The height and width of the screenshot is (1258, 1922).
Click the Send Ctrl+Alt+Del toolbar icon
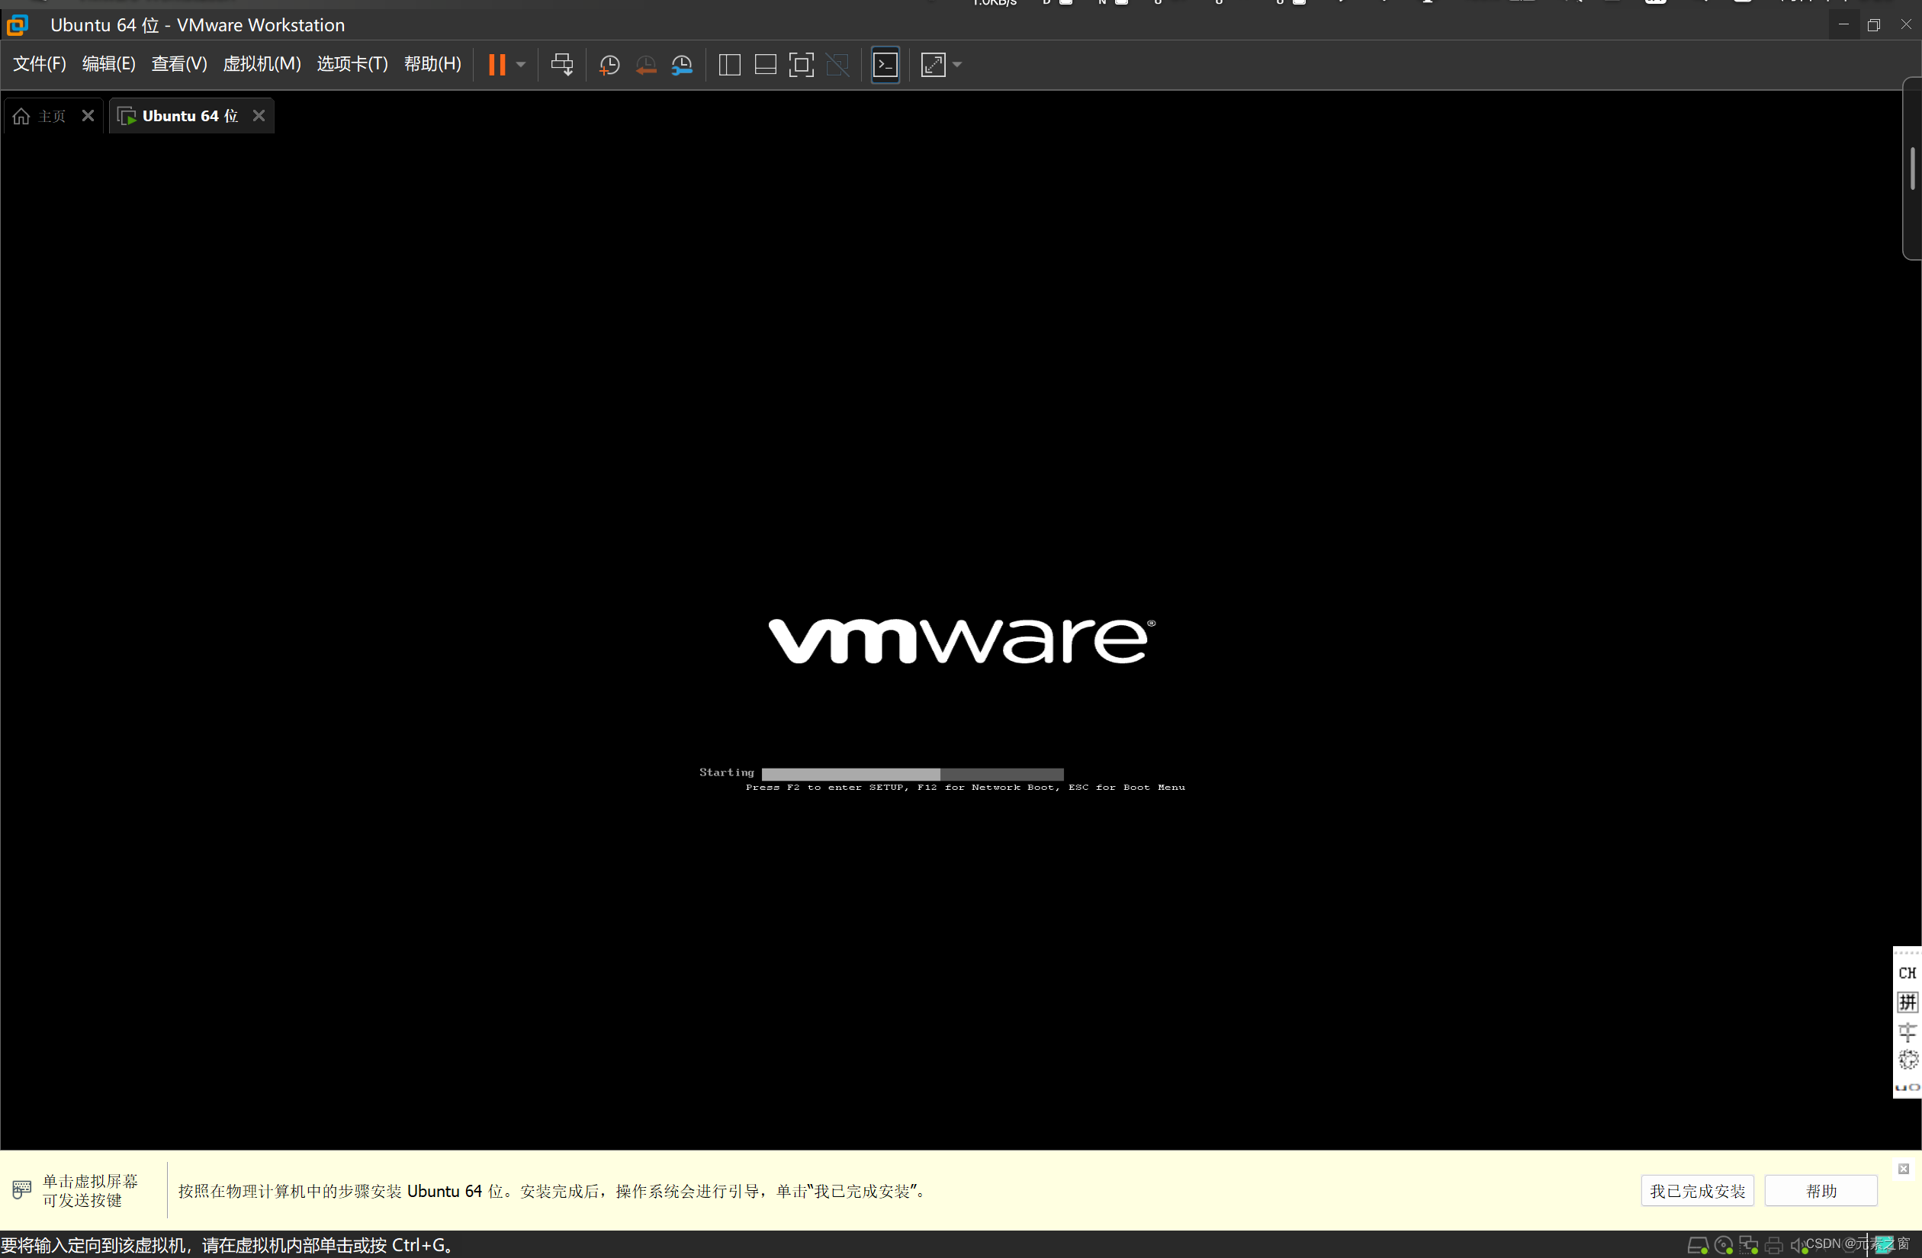tap(561, 65)
